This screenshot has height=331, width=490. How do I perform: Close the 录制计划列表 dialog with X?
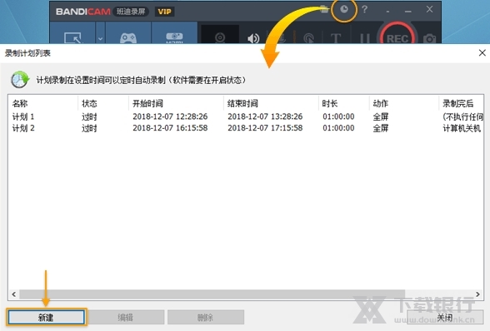click(x=482, y=52)
